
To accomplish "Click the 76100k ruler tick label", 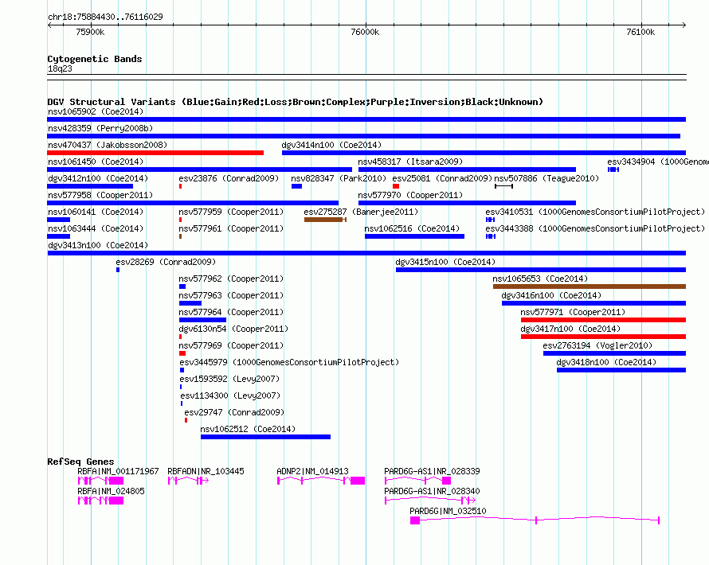I will click(640, 32).
